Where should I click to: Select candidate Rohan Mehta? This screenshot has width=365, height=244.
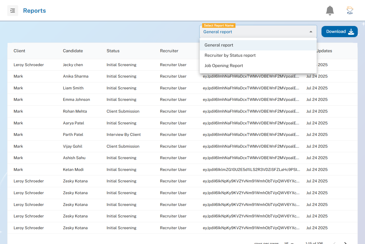(x=75, y=111)
